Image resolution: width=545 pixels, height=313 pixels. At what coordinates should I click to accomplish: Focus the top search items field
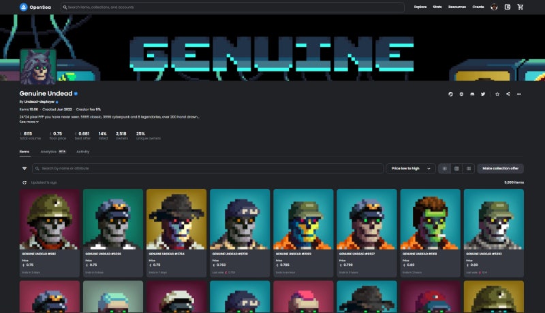232,7
